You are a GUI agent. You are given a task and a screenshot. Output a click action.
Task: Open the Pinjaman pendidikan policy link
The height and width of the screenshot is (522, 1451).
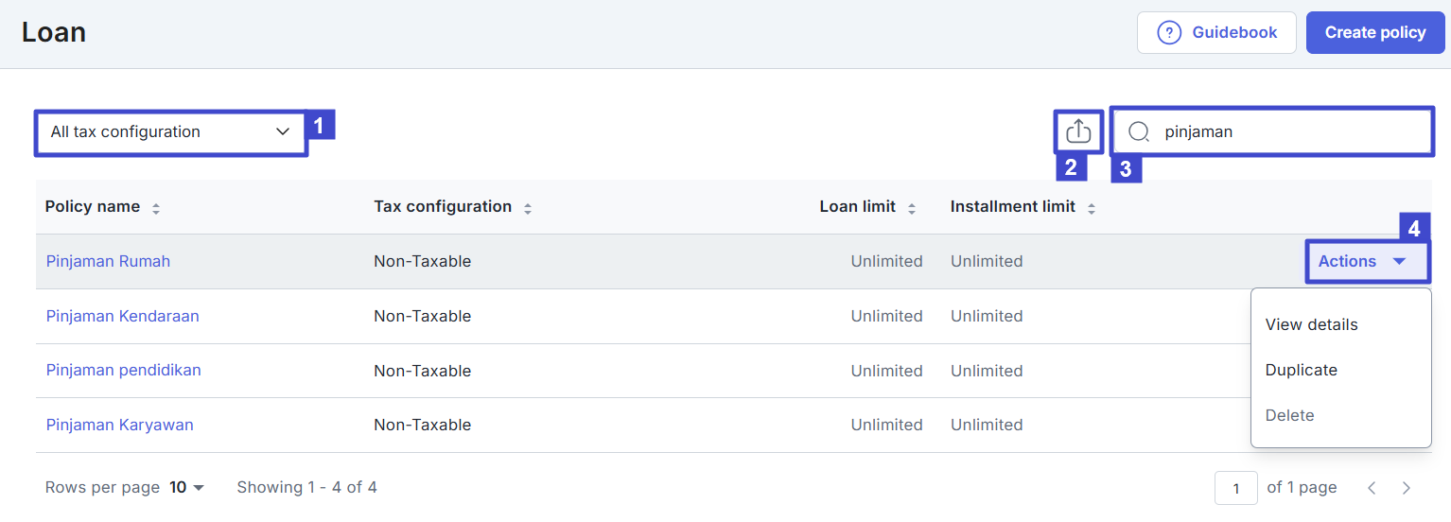coord(123,370)
